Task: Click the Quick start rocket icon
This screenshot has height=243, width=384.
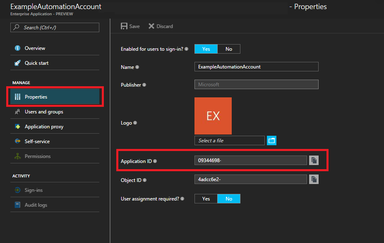Action: pyautogui.click(x=17, y=63)
